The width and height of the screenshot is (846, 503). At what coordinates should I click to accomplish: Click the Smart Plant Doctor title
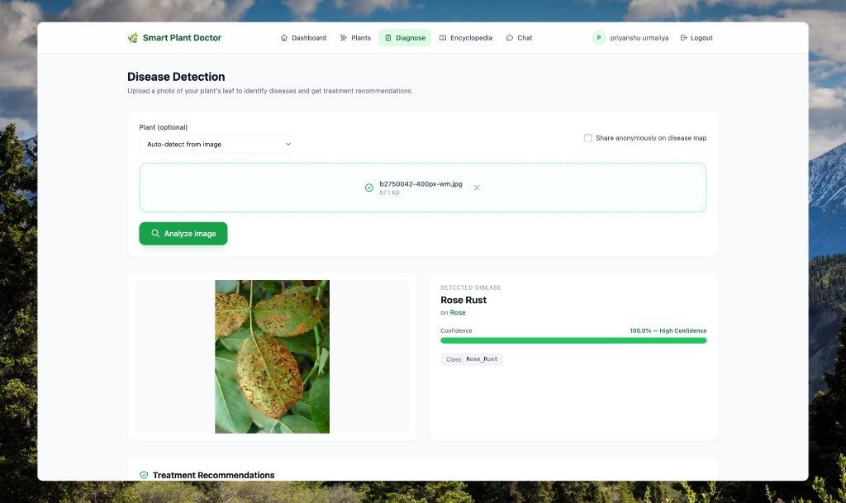pos(182,38)
